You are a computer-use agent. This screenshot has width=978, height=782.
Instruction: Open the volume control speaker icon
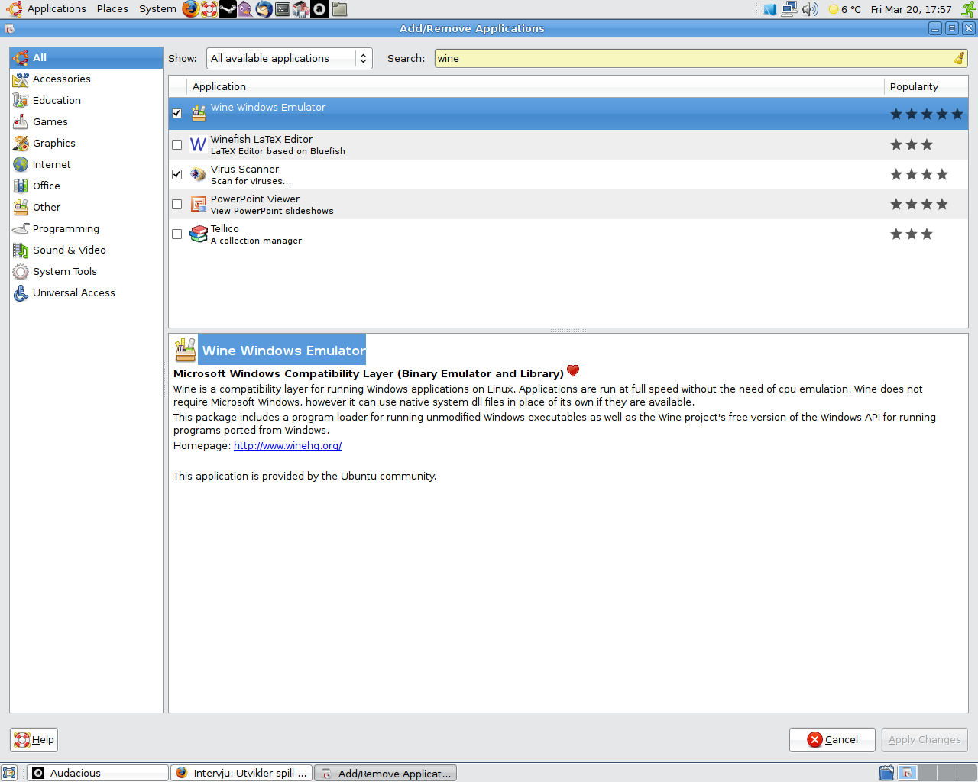click(x=810, y=9)
